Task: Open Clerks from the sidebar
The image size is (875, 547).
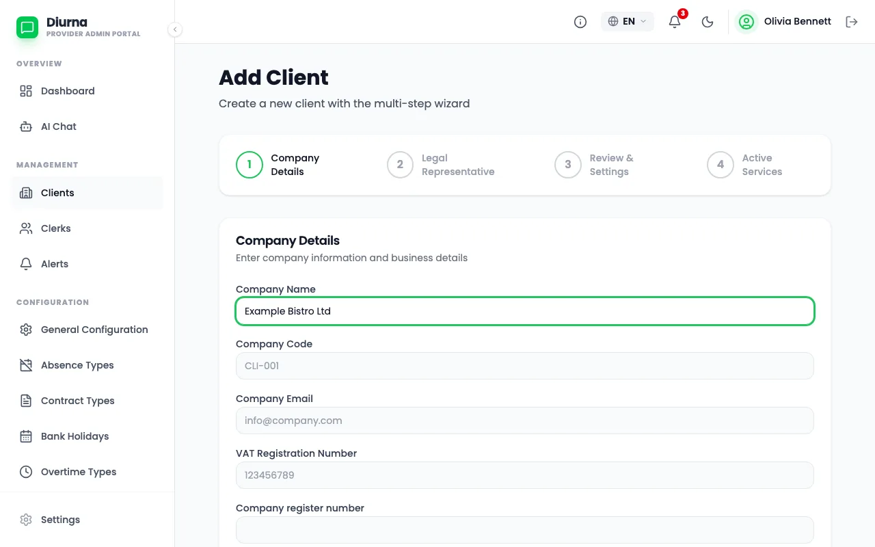Action: 87,228
